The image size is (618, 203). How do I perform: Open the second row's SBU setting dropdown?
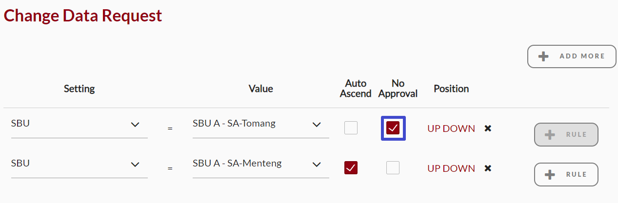pos(79,165)
